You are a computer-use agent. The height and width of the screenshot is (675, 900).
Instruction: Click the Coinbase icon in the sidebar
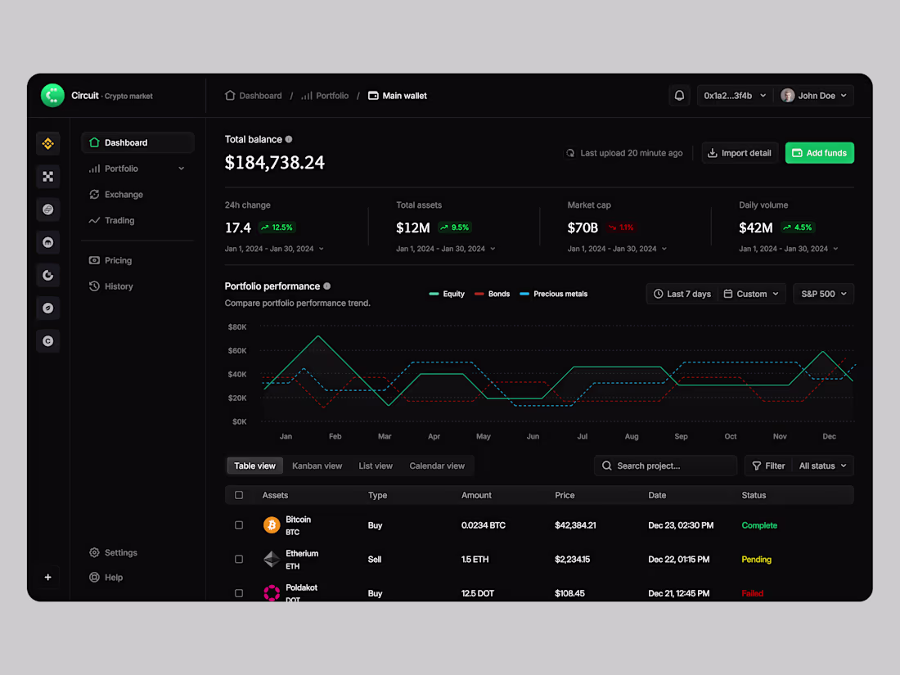47,340
